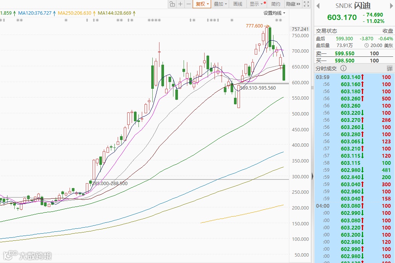This screenshot has width=395, height=263.
Task: Go to previous stock arrow
Action: 318,6
